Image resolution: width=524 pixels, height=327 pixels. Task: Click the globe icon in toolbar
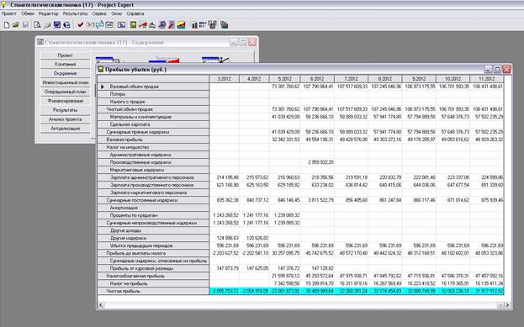pos(66,25)
